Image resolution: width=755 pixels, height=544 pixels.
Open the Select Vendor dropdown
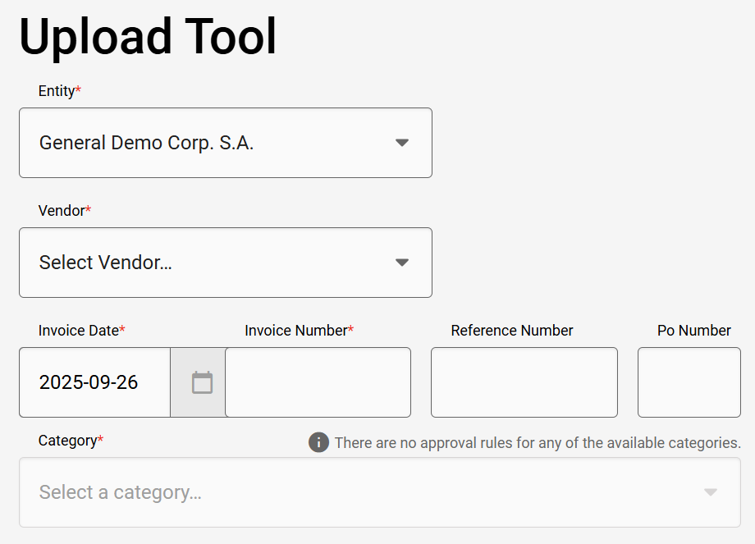click(x=226, y=263)
